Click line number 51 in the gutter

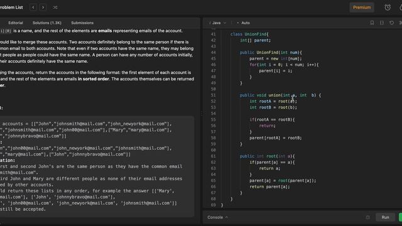[x=214, y=95]
